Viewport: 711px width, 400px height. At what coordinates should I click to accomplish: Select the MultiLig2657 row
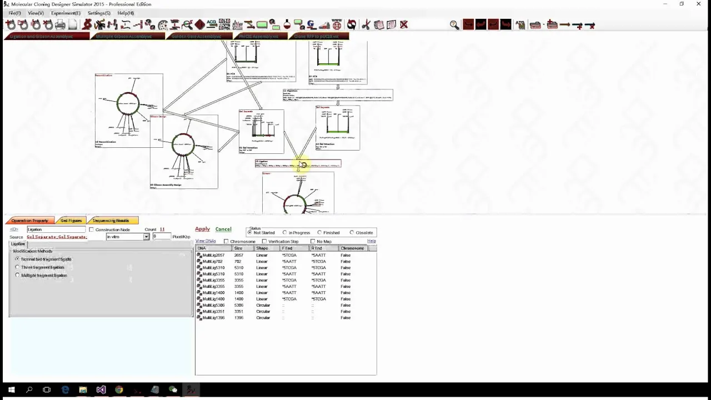pos(286,255)
